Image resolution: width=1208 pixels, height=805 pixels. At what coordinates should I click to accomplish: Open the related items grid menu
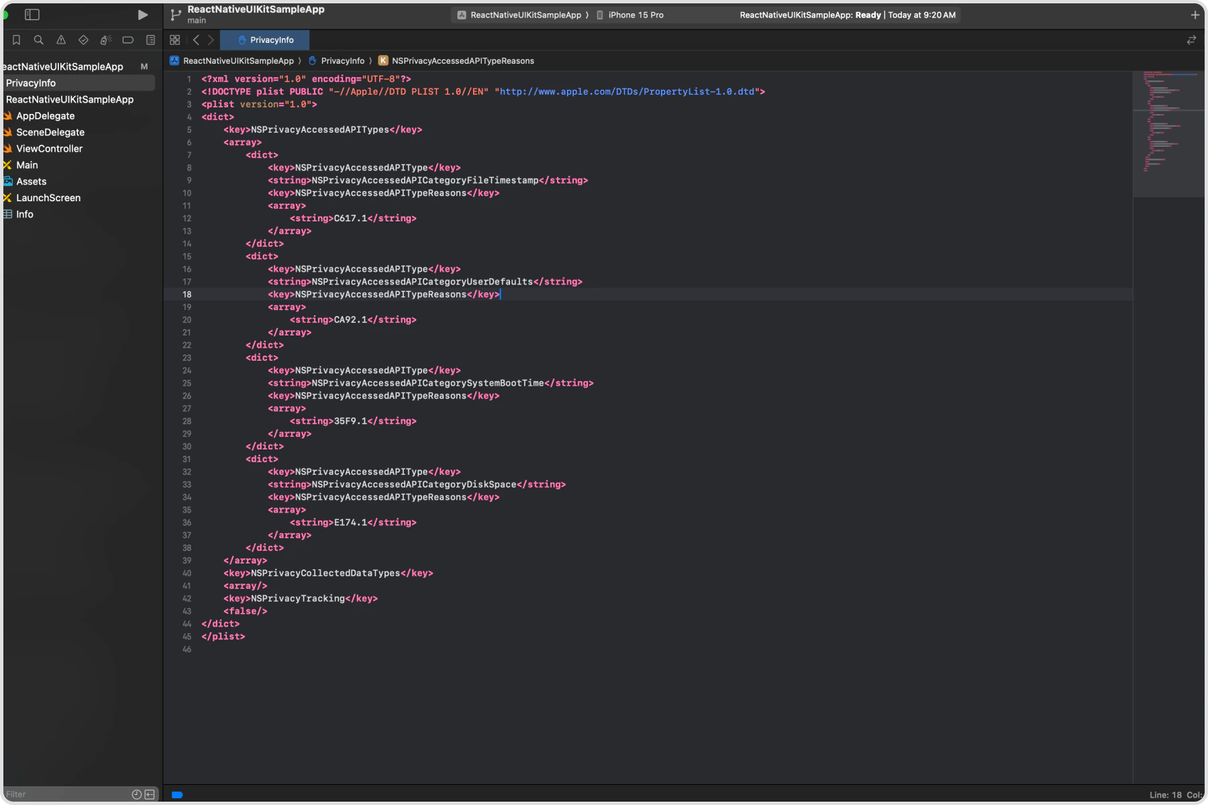tap(174, 40)
